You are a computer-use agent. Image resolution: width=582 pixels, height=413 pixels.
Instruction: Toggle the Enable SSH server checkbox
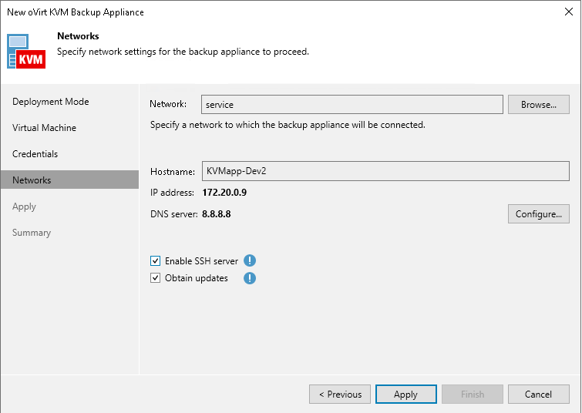[x=156, y=261]
